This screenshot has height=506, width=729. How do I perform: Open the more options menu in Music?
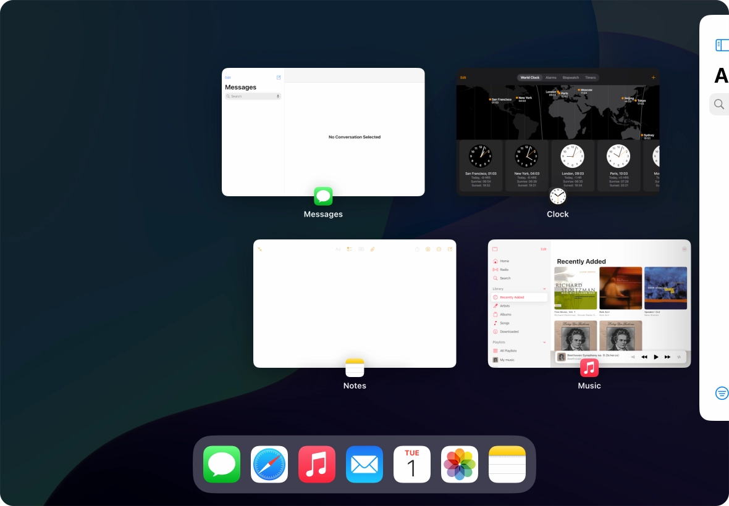685,249
